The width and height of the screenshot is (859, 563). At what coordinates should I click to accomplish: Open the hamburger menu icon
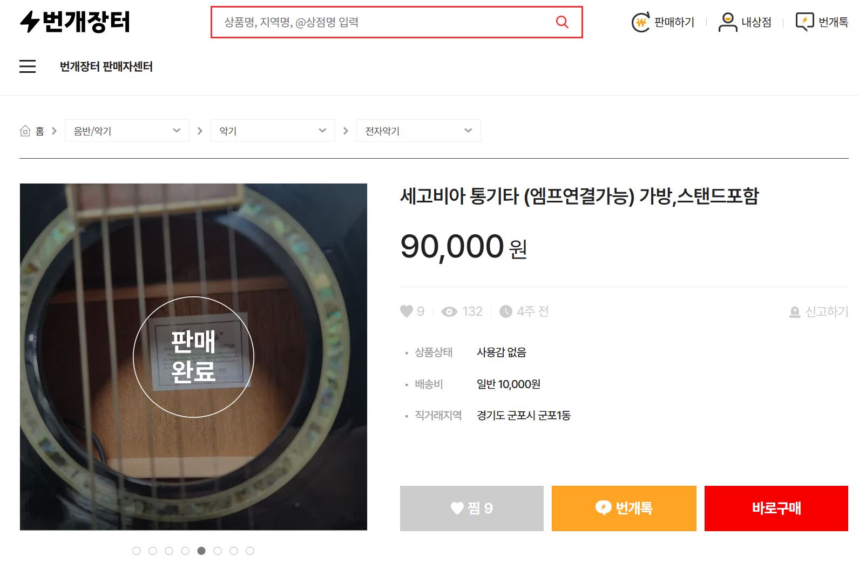click(28, 66)
